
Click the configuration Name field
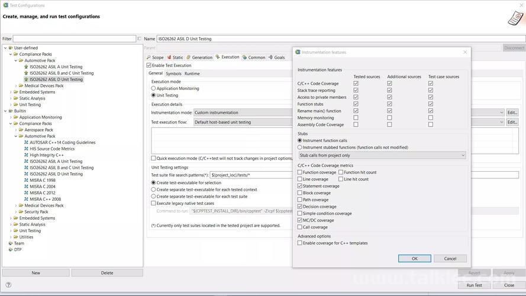pos(341,39)
